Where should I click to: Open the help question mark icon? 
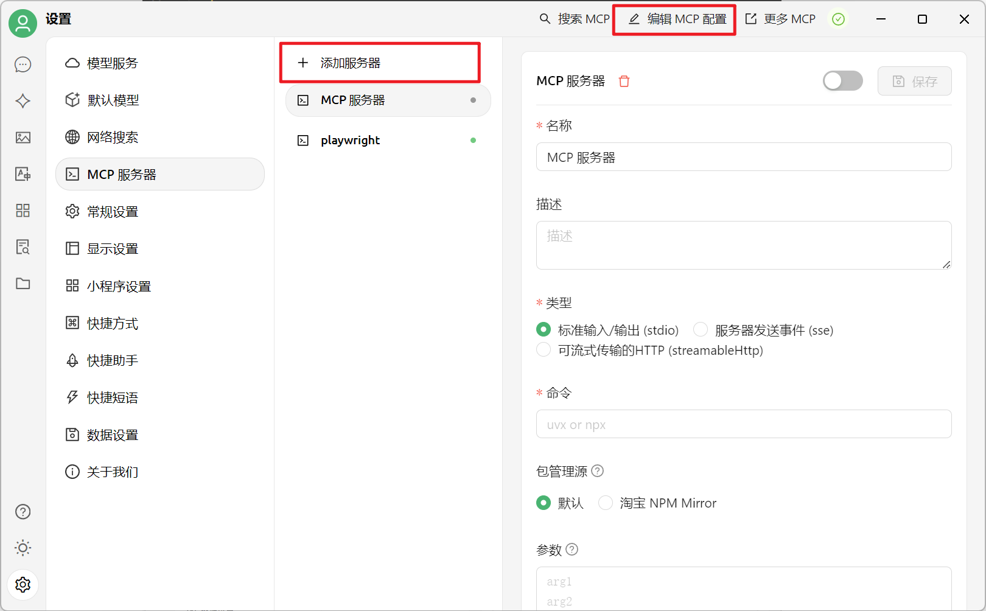click(23, 512)
